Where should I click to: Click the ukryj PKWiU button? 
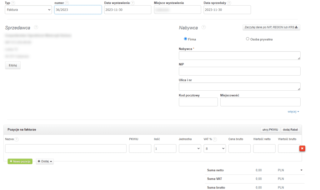[269, 130]
